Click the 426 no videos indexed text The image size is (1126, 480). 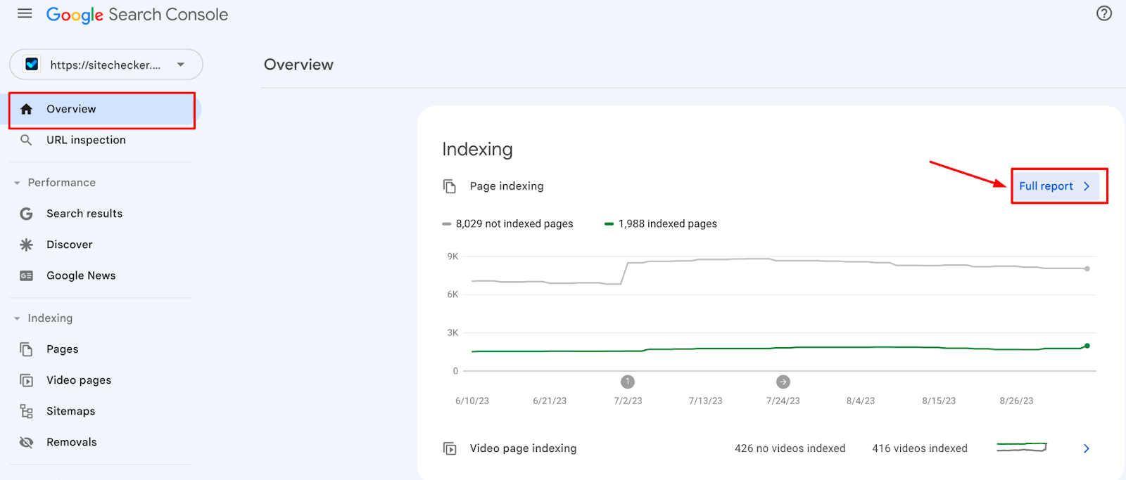[x=790, y=448]
